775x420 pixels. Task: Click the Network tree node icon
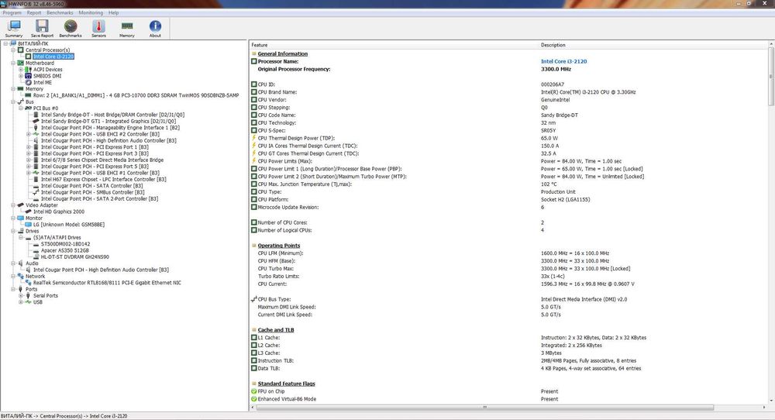click(x=21, y=276)
